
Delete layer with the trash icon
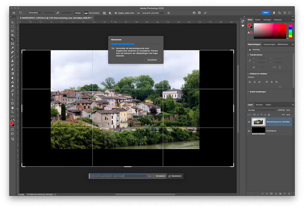[x=289, y=194]
